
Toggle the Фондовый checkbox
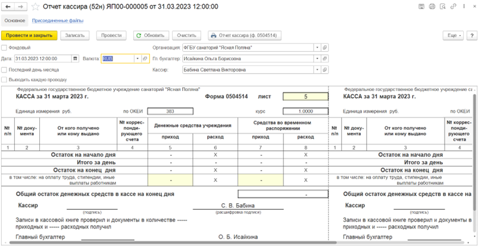(4, 48)
